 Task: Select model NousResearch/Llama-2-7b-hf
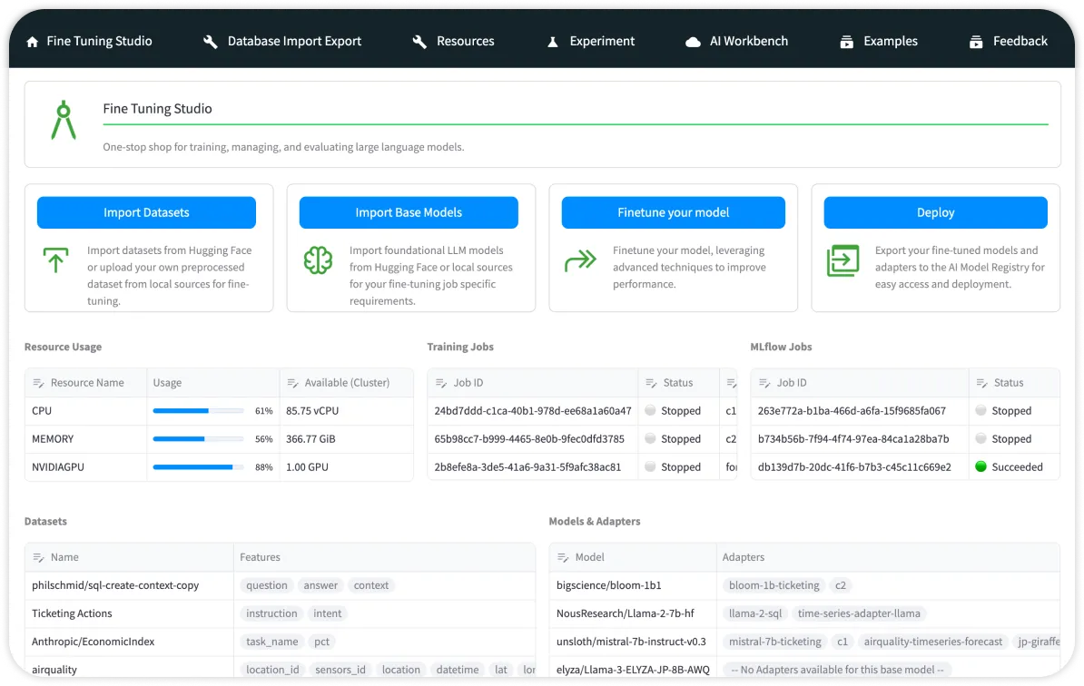[x=626, y=613]
